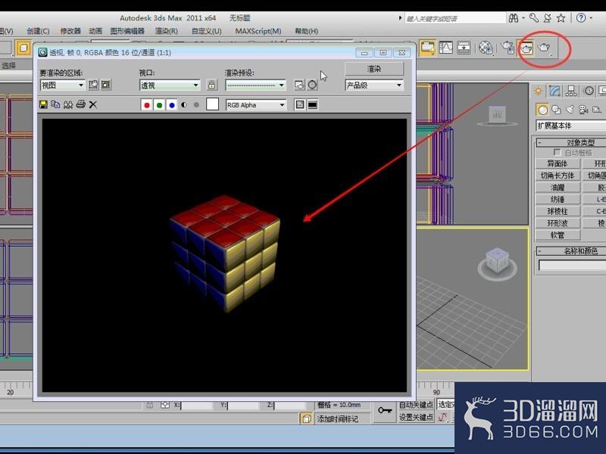The height and width of the screenshot is (454, 606).
Task: Open the help question mark icon
Action: (581, 17)
